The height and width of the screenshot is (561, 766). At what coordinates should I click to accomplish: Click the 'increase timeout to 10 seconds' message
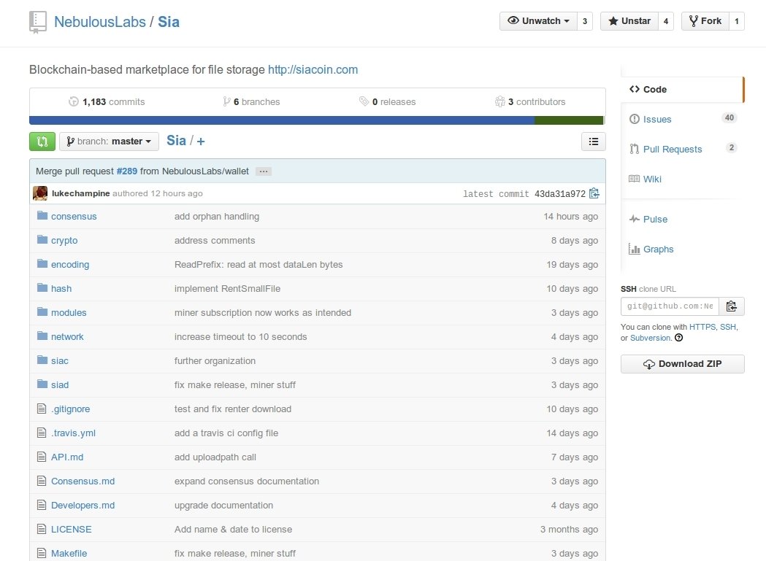[241, 337]
